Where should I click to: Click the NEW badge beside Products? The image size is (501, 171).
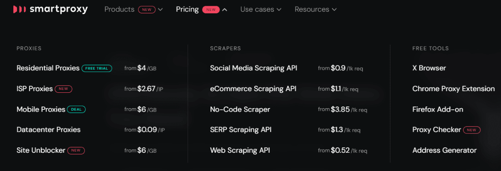point(147,10)
